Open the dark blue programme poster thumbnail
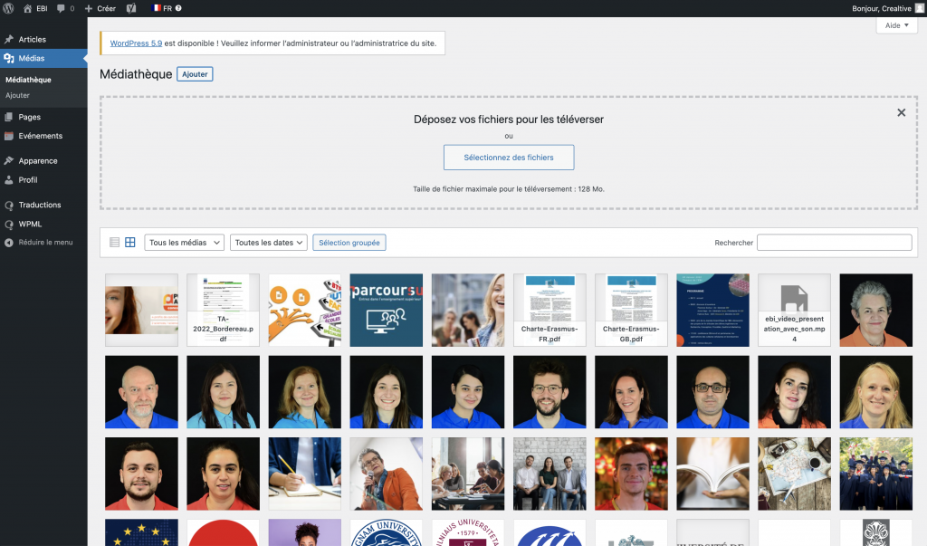The width and height of the screenshot is (927, 546). tap(712, 310)
